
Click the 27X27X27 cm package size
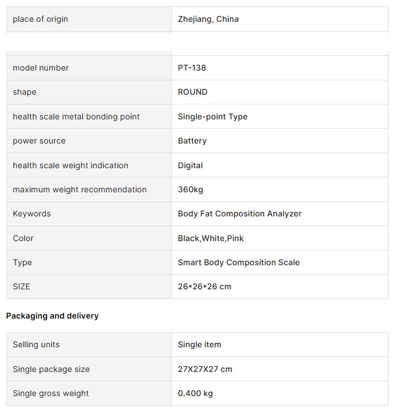pyautogui.click(x=205, y=369)
